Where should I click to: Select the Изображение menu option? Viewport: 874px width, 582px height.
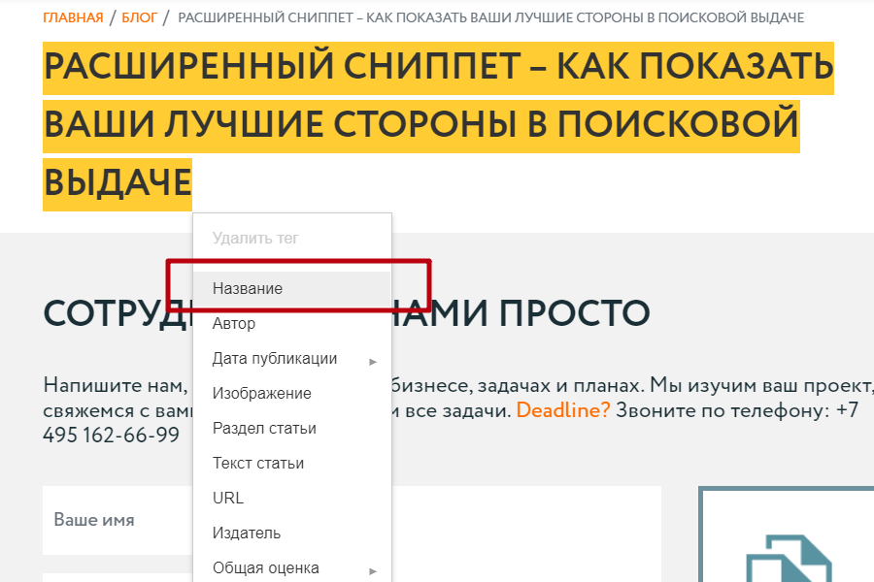click(x=260, y=393)
